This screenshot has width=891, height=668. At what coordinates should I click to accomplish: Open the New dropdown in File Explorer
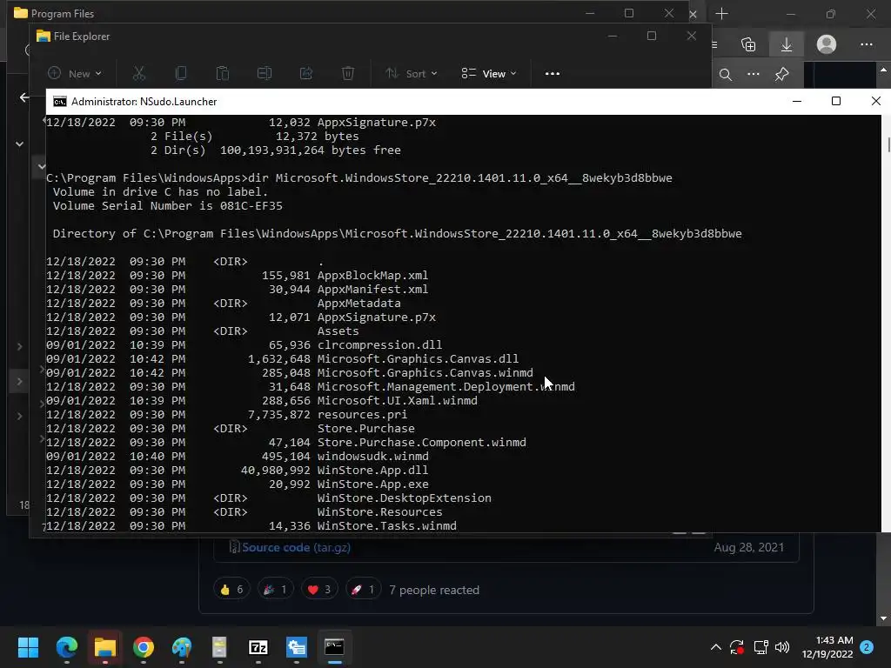(75, 73)
